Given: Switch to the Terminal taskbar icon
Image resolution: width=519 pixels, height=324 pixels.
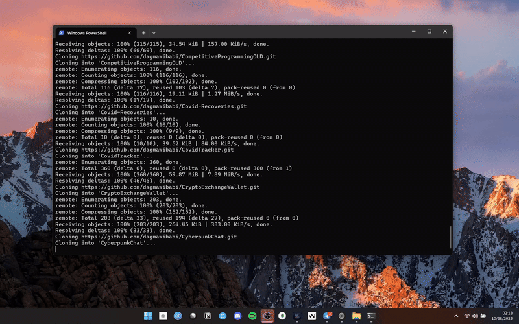Looking at the screenshot, I should pyautogui.click(x=372, y=316).
